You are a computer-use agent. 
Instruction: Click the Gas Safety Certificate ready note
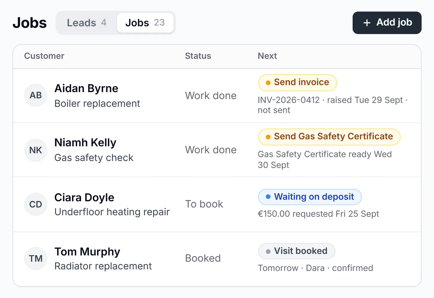coord(325,160)
